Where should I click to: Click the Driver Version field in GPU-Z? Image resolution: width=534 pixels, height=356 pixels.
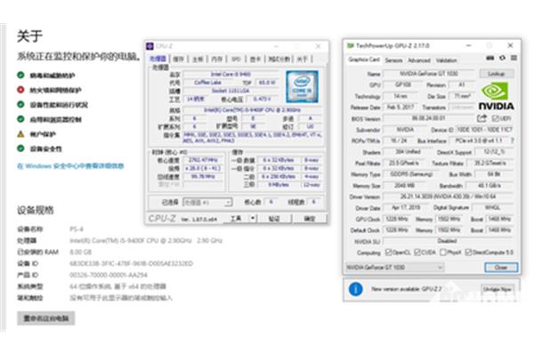[x=449, y=197]
